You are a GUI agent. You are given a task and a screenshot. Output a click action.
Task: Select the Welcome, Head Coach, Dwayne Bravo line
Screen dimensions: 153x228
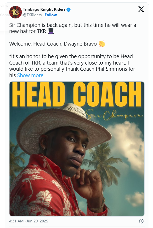[x=53, y=44]
